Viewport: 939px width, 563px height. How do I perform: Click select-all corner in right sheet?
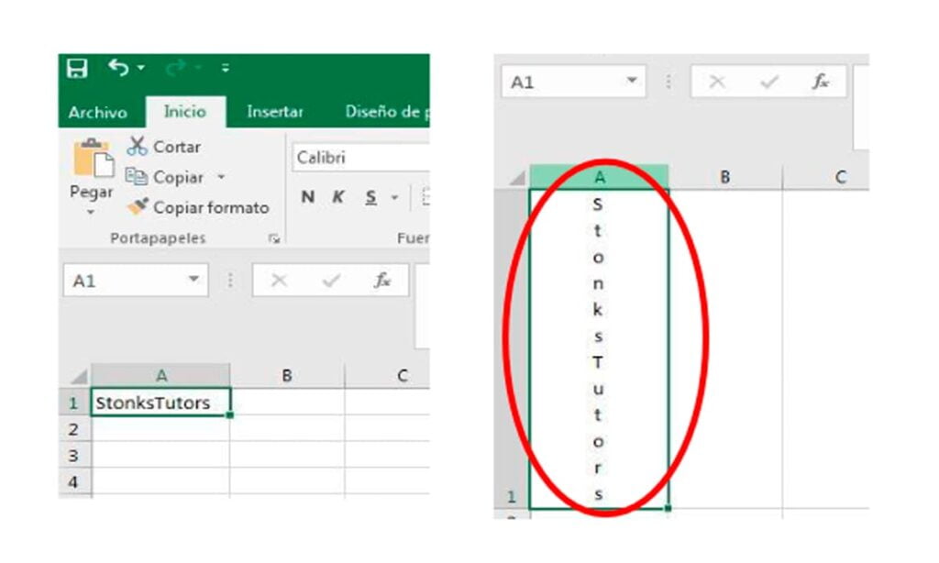coord(517,178)
